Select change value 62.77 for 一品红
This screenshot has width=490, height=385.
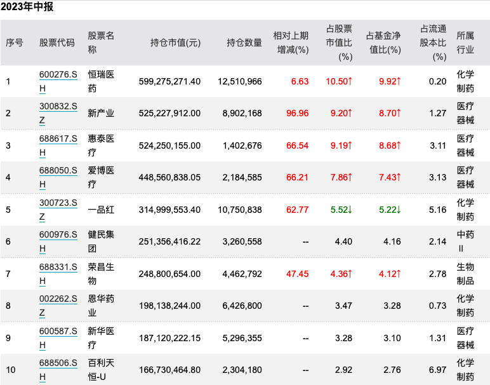pos(298,210)
